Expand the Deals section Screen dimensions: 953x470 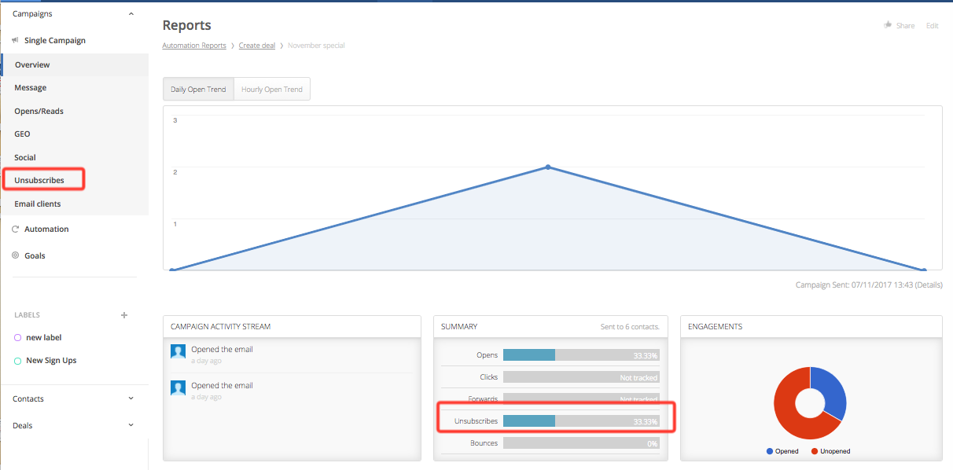point(131,425)
